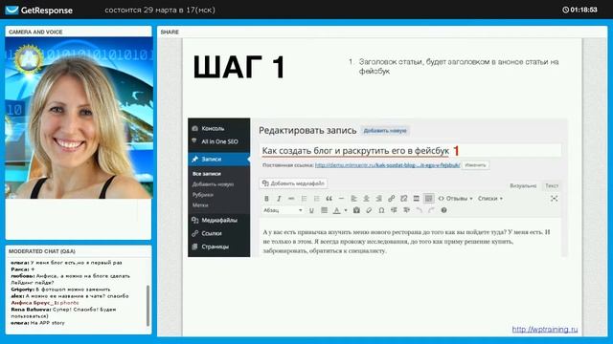Insert a blockquote
Viewport: 613px width, 344px height.
point(329,199)
